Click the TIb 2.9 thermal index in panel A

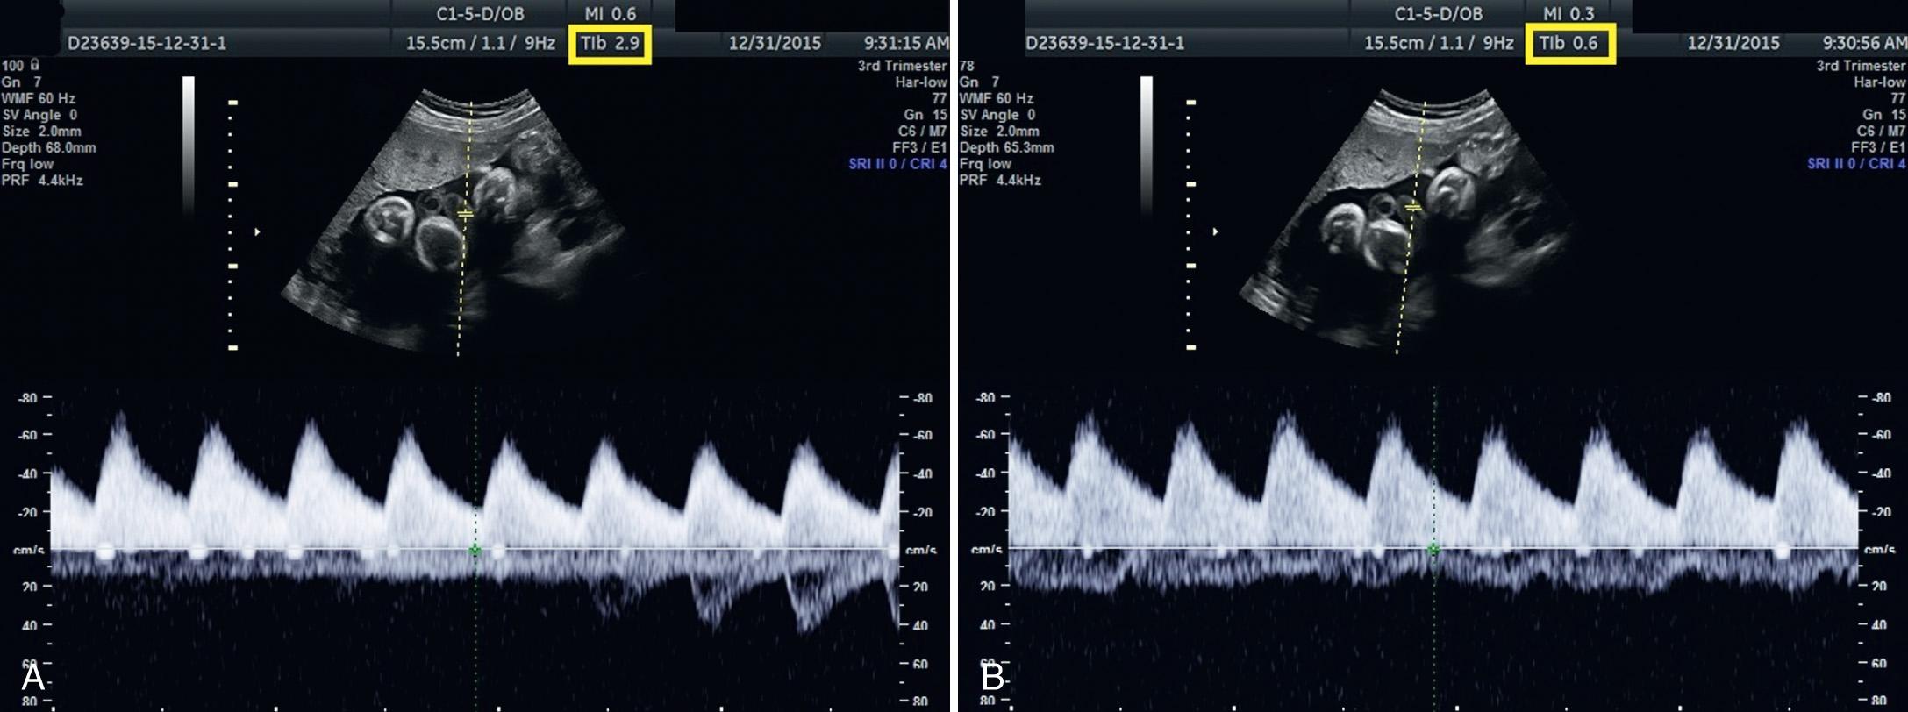click(610, 43)
